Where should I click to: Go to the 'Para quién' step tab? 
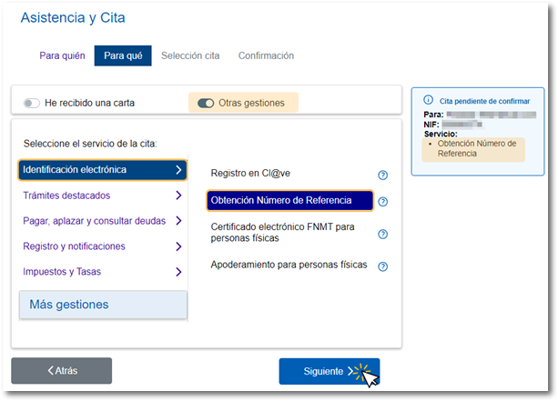tap(62, 55)
